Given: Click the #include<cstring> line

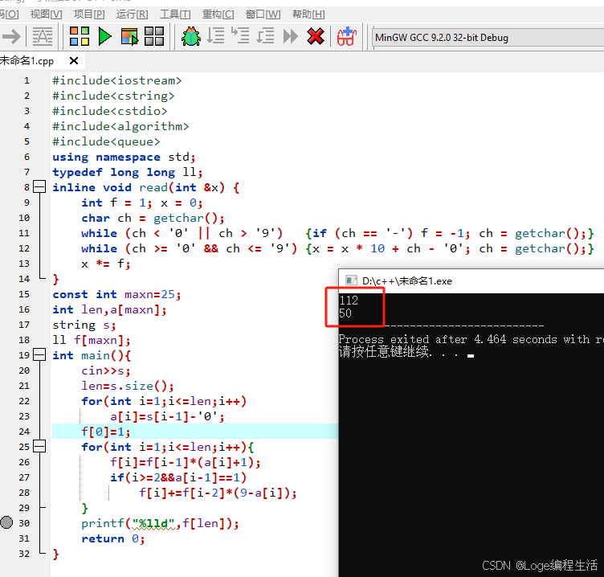Looking at the screenshot, I should [x=113, y=96].
